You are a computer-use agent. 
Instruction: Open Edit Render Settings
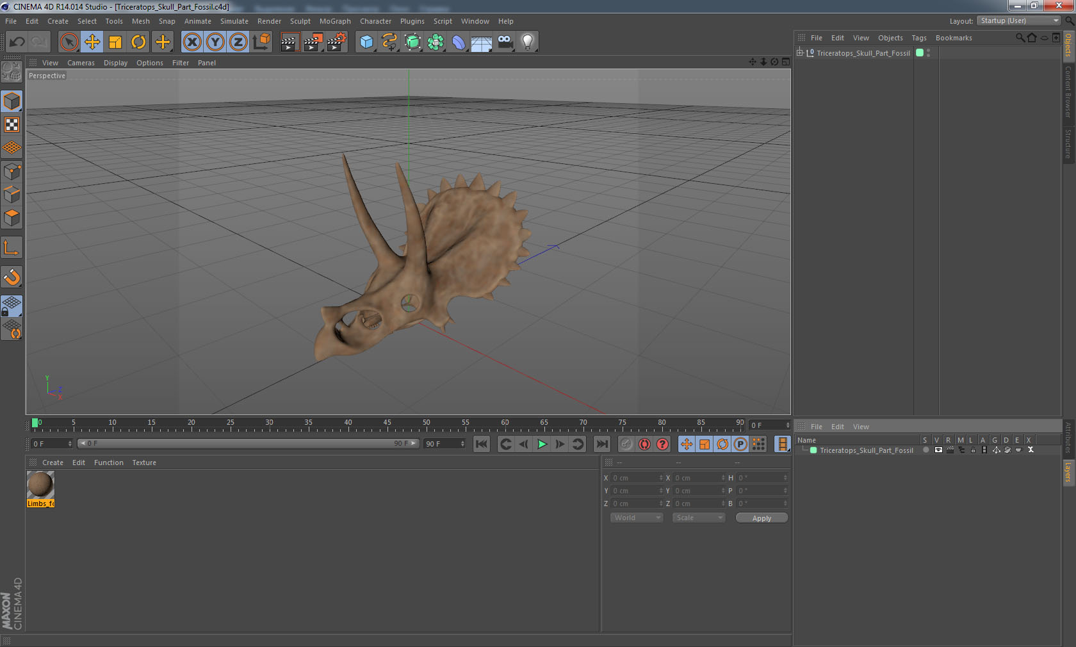pos(336,42)
